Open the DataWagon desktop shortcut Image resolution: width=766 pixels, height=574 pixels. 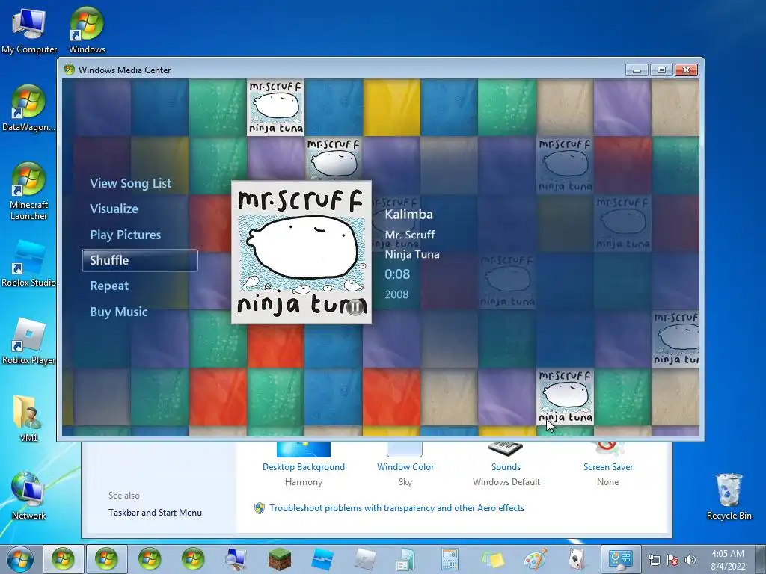[28, 108]
